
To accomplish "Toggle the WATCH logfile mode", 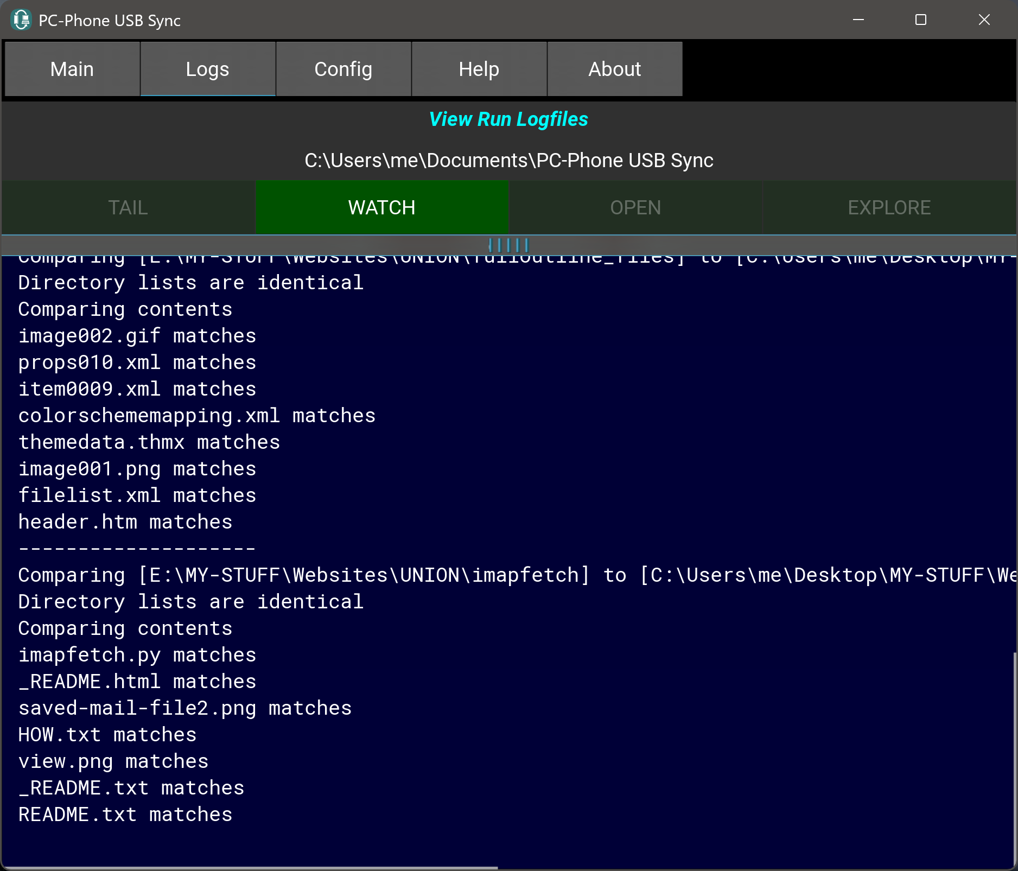I will click(382, 208).
